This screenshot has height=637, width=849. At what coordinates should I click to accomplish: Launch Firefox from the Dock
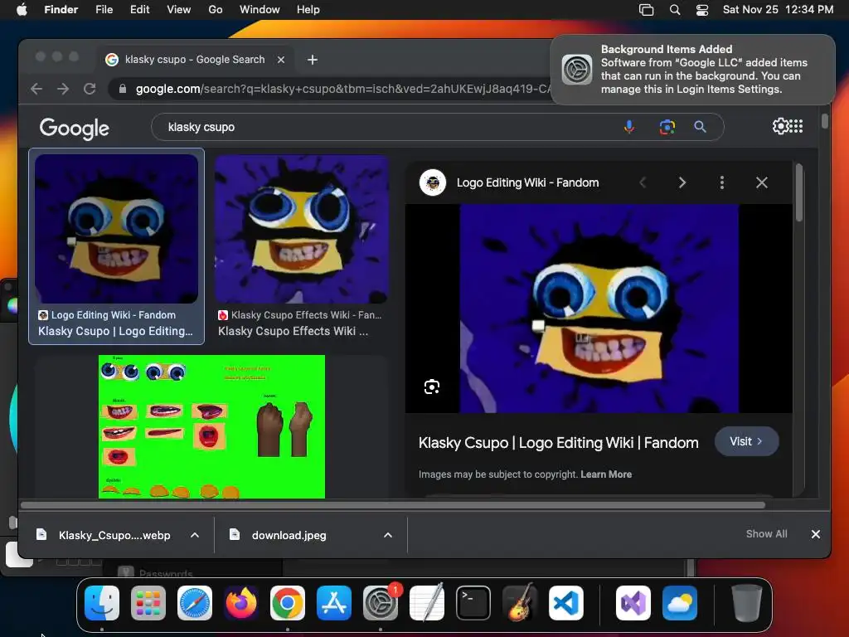click(x=241, y=603)
